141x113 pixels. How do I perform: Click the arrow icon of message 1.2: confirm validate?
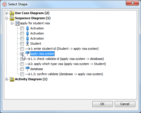click(28, 74)
